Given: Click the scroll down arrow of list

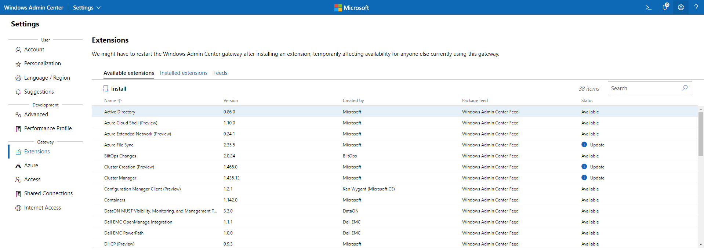Looking at the screenshot, I should coord(701,244).
